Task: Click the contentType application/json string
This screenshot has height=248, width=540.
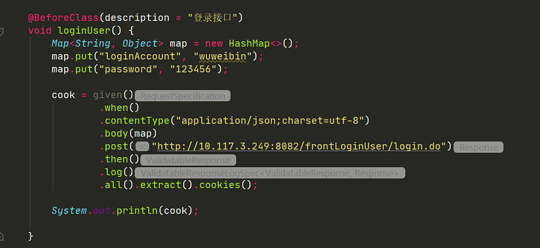Action: pyautogui.click(x=272, y=121)
